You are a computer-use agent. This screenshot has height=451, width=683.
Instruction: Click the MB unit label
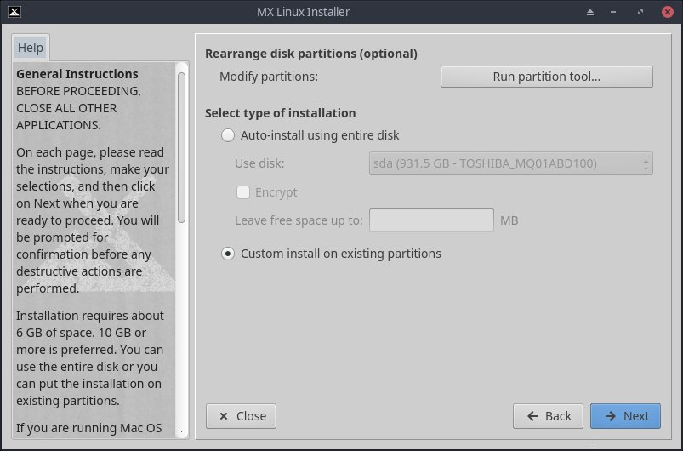coord(509,220)
